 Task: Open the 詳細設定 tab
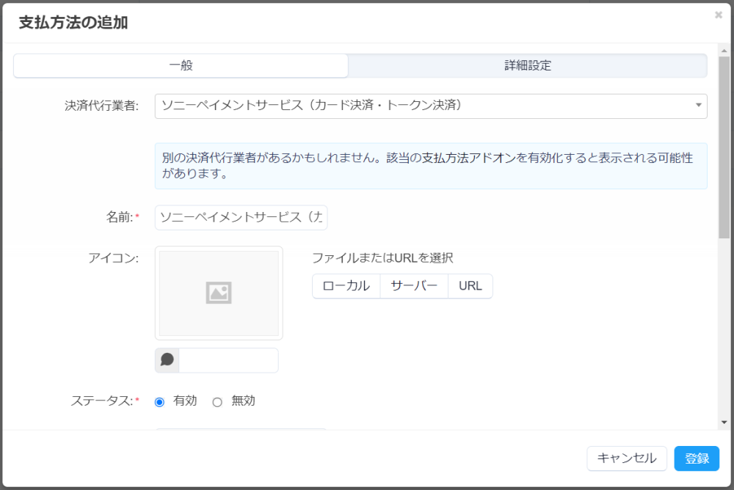pos(528,65)
